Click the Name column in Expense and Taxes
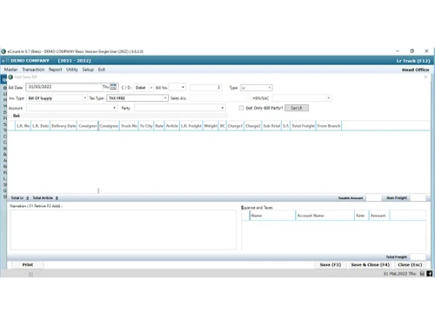The height and width of the screenshot is (326, 435). [x=272, y=216]
